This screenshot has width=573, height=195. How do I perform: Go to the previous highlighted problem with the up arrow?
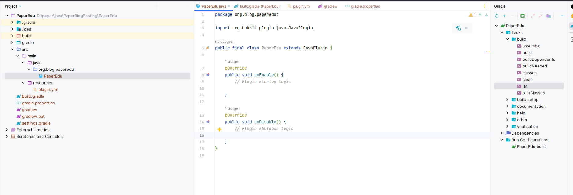pos(480,15)
